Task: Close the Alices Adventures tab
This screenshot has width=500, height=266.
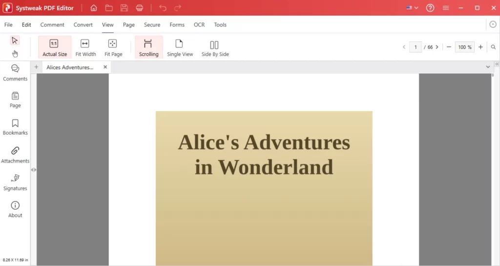Action: pyautogui.click(x=105, y=67)
